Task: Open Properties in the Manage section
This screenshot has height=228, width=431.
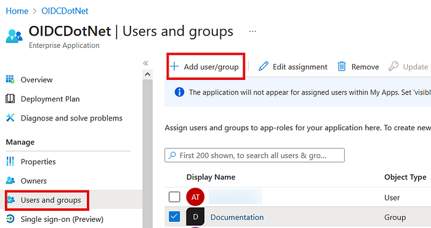Action: pos(38,162)
